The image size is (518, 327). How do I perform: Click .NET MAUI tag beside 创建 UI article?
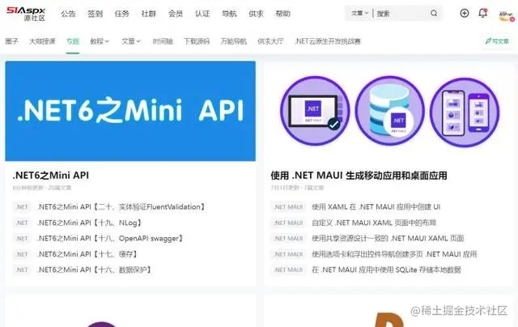click(288, 207)
